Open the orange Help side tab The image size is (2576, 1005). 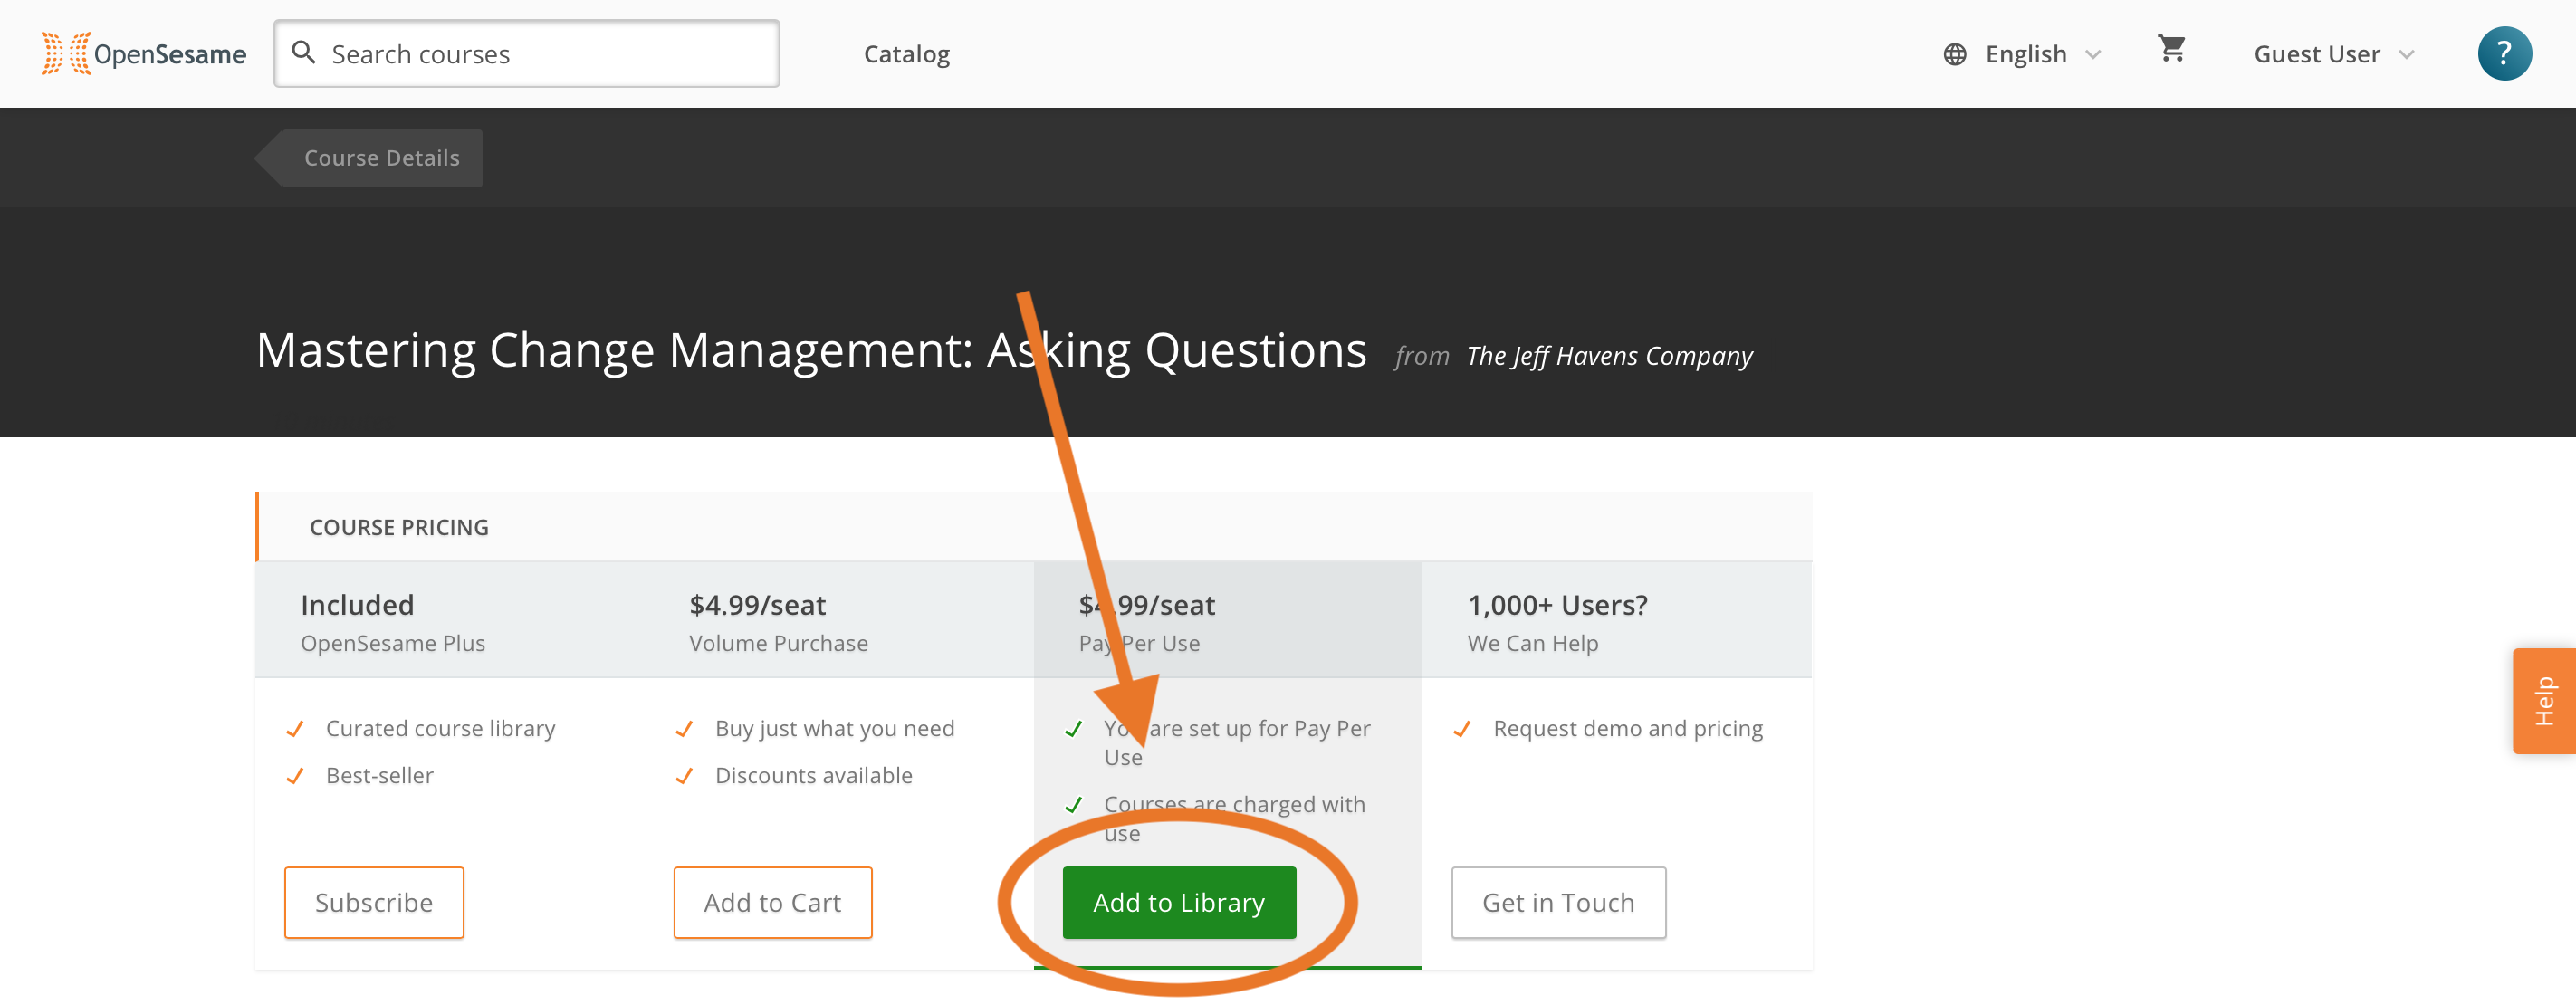click(x=2543, y=700)
